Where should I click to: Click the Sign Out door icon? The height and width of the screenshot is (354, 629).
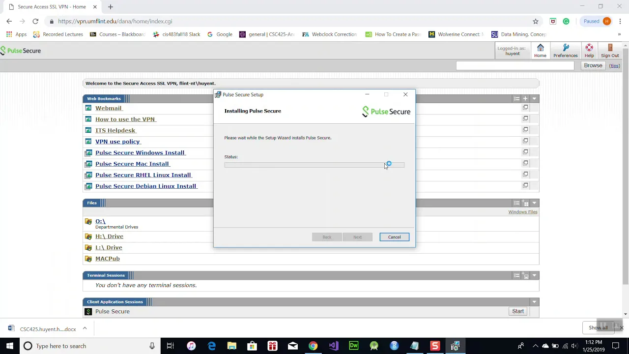pos(610,51)
